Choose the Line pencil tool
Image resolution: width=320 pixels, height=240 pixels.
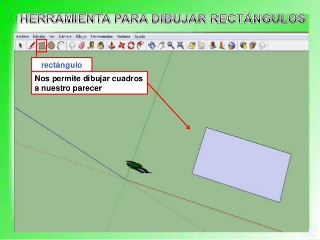(32, 45)
